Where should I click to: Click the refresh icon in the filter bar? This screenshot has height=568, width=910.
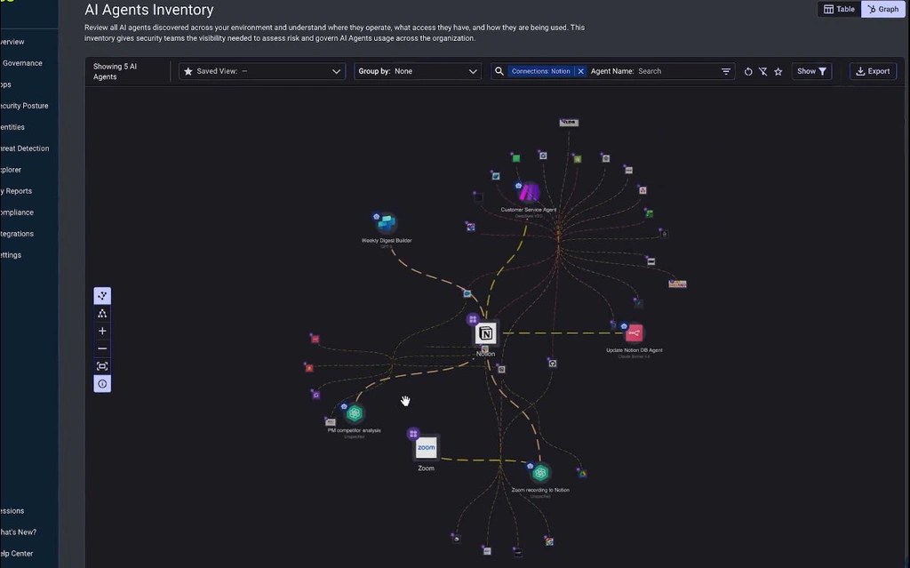pyautogui.click(x=748, y=71)
